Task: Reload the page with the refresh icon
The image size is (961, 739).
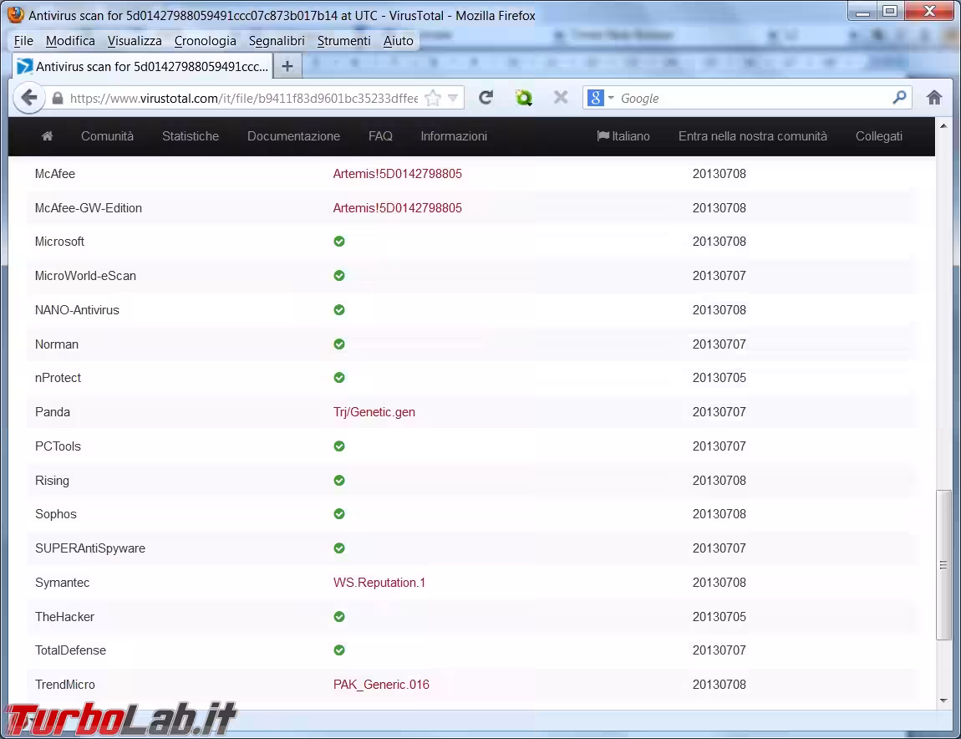Action: pyautogui.click(x=486, y=98)
